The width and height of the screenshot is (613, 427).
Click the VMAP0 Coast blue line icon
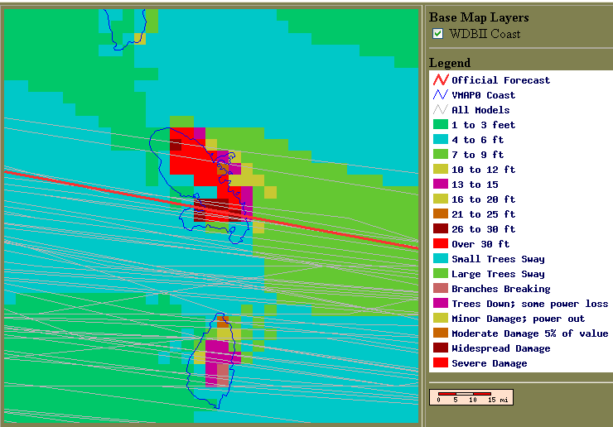[x=441, y=95]
